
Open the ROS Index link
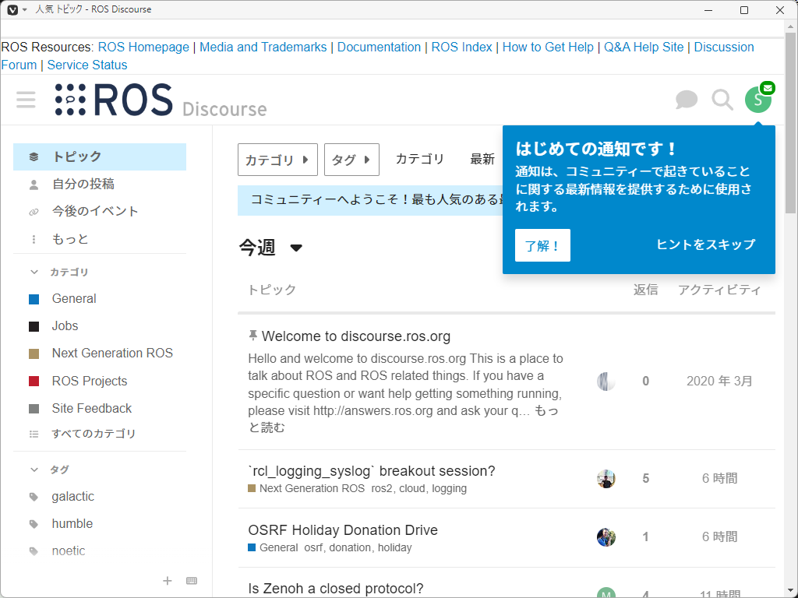(x=461, y=47)
